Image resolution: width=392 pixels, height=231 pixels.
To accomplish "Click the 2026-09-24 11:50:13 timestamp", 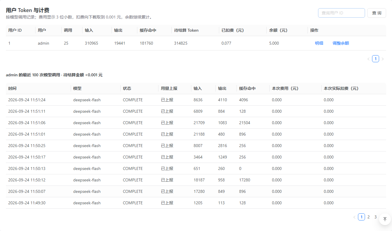I will click(27, 168).
